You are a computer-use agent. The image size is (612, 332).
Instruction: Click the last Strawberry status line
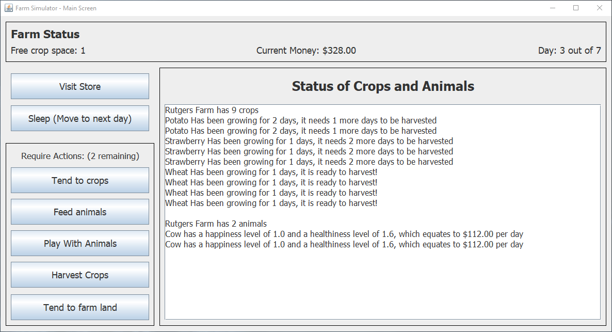point(309,162)
